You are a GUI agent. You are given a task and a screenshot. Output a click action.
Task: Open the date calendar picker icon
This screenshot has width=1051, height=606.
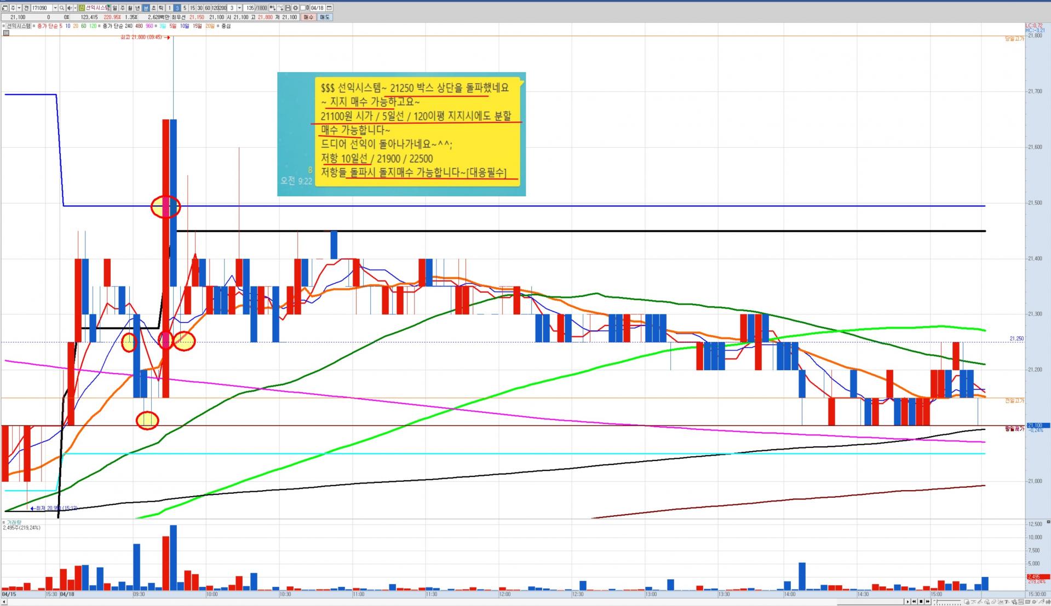click(x=329, y=8)
